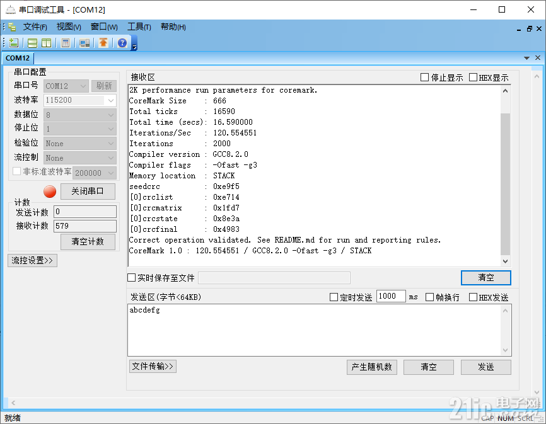This screenshot has width=546, height=424.
Task: Click the 发送 button
Action: [x=486, y=367]
